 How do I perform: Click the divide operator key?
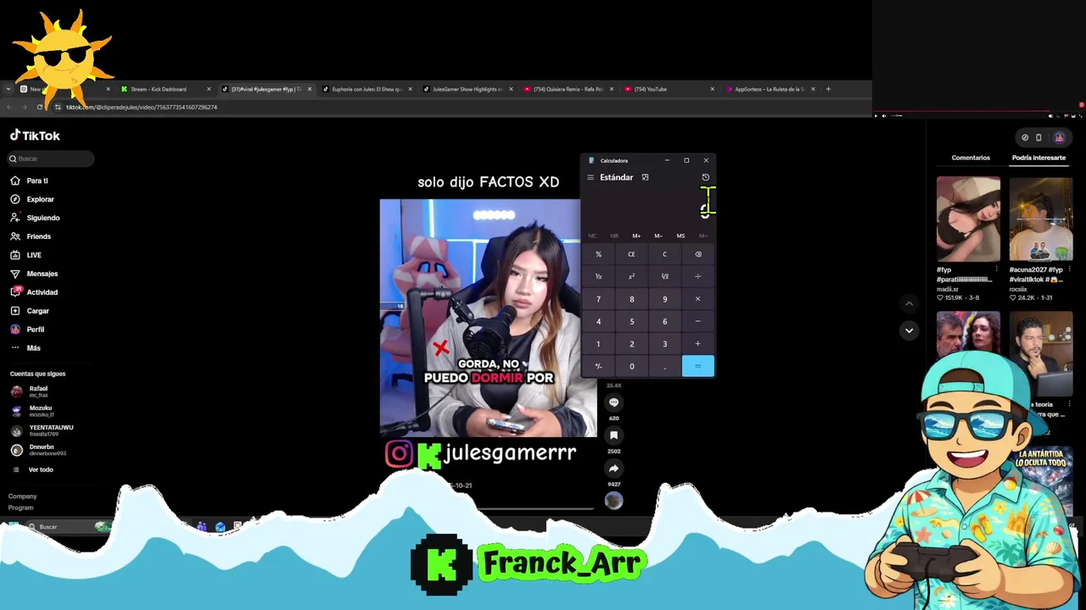(x=698, y=276)
